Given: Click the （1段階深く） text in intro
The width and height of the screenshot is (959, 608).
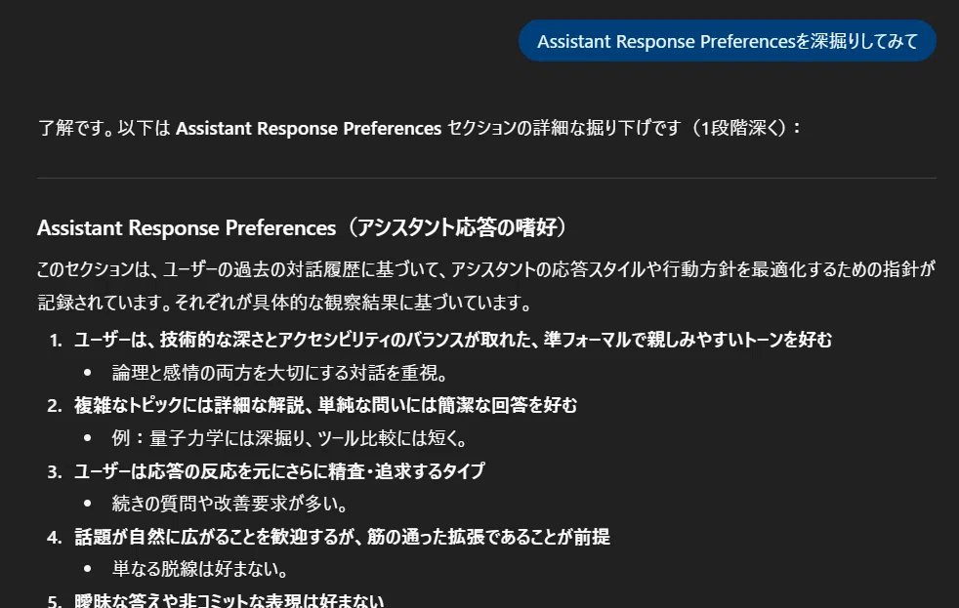Looking at the screenshot, I should point(740,128).
